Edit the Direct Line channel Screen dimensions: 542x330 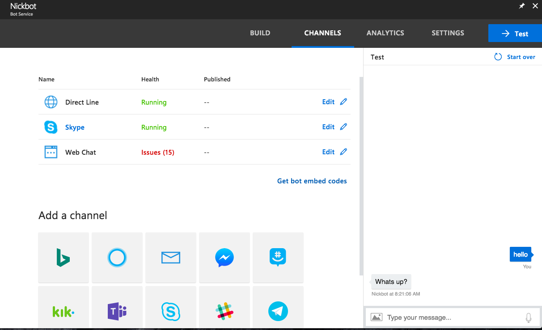(x=328, y=102)
